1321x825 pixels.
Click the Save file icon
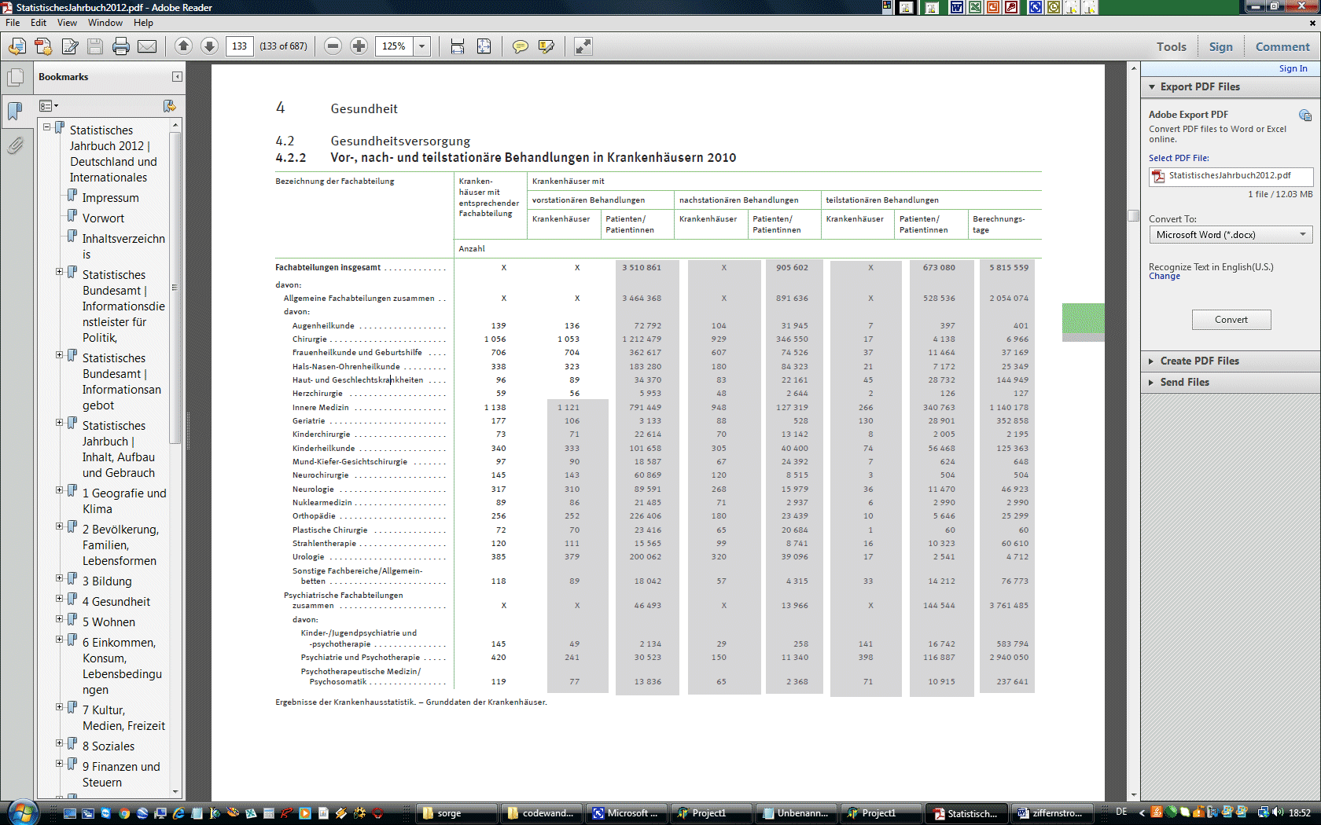95,46
